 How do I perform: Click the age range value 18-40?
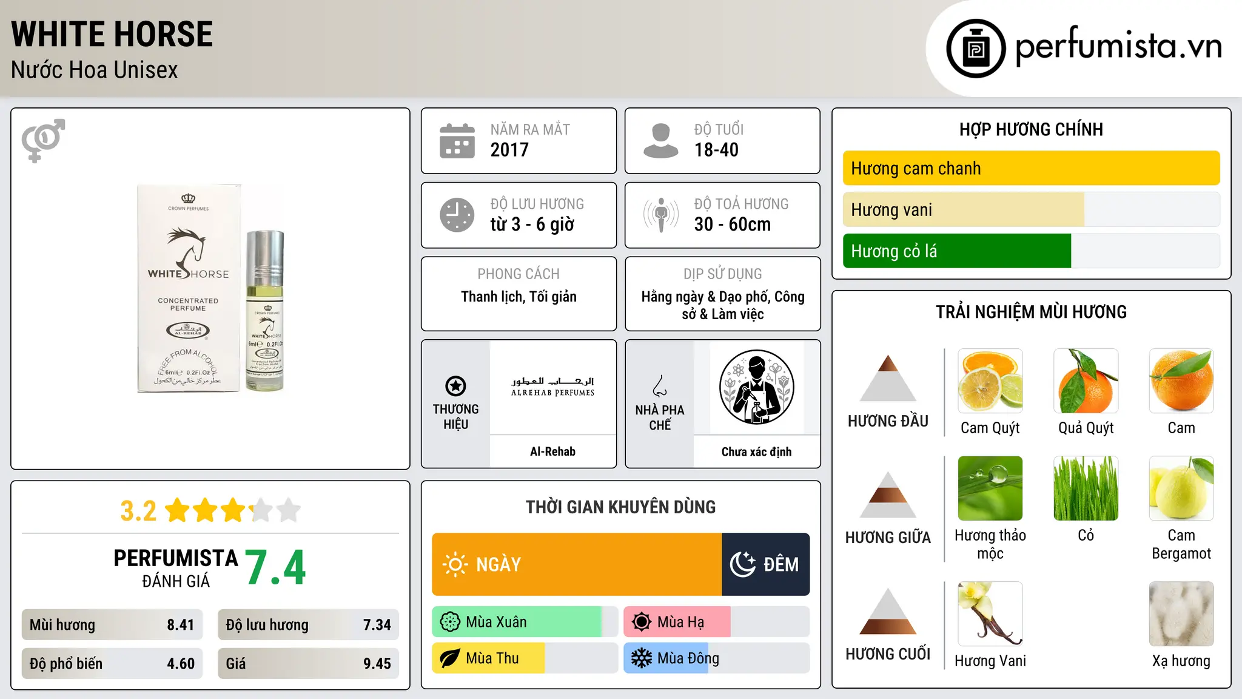point(716,150)
